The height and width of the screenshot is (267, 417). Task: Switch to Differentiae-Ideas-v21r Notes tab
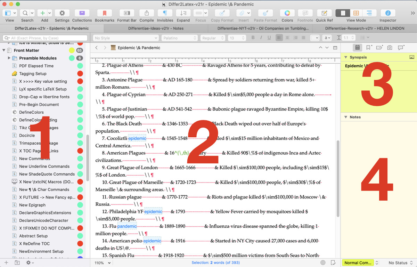(x=156, y=29)
